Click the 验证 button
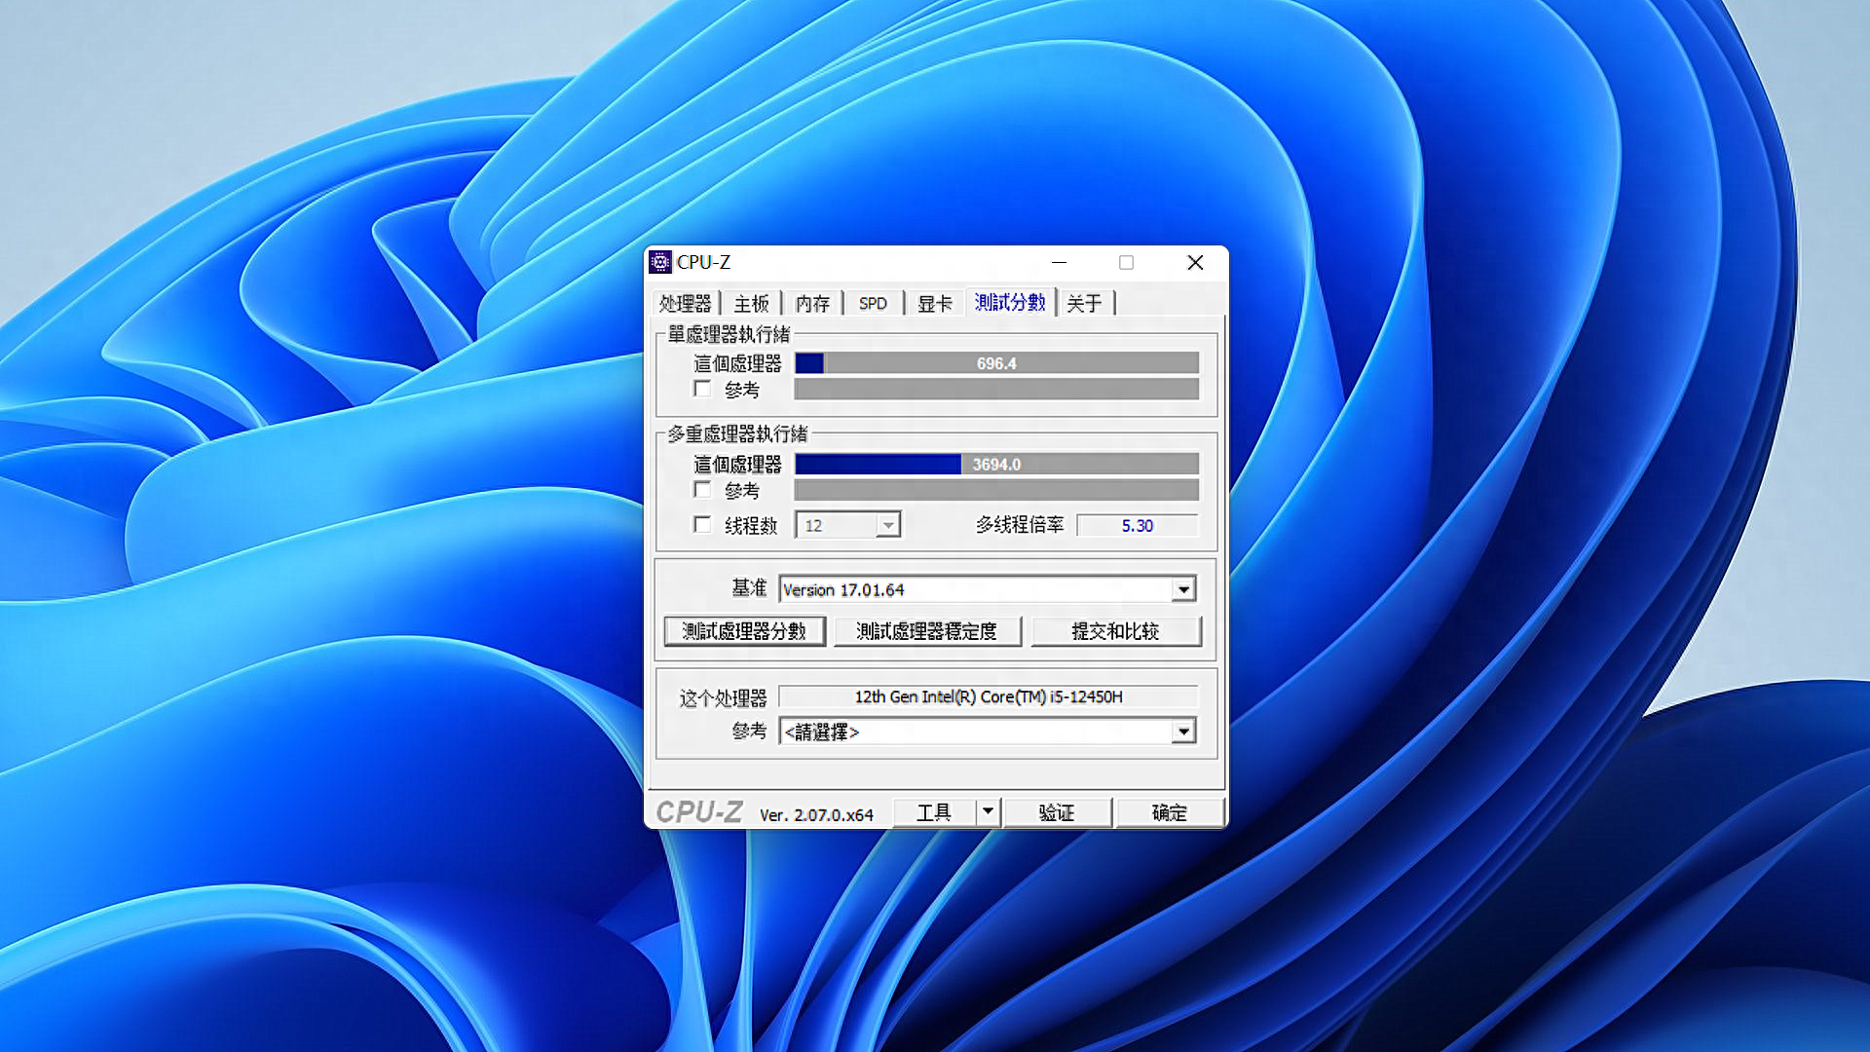This screenshot has width=1870, height=1052. pos(1057,812)
